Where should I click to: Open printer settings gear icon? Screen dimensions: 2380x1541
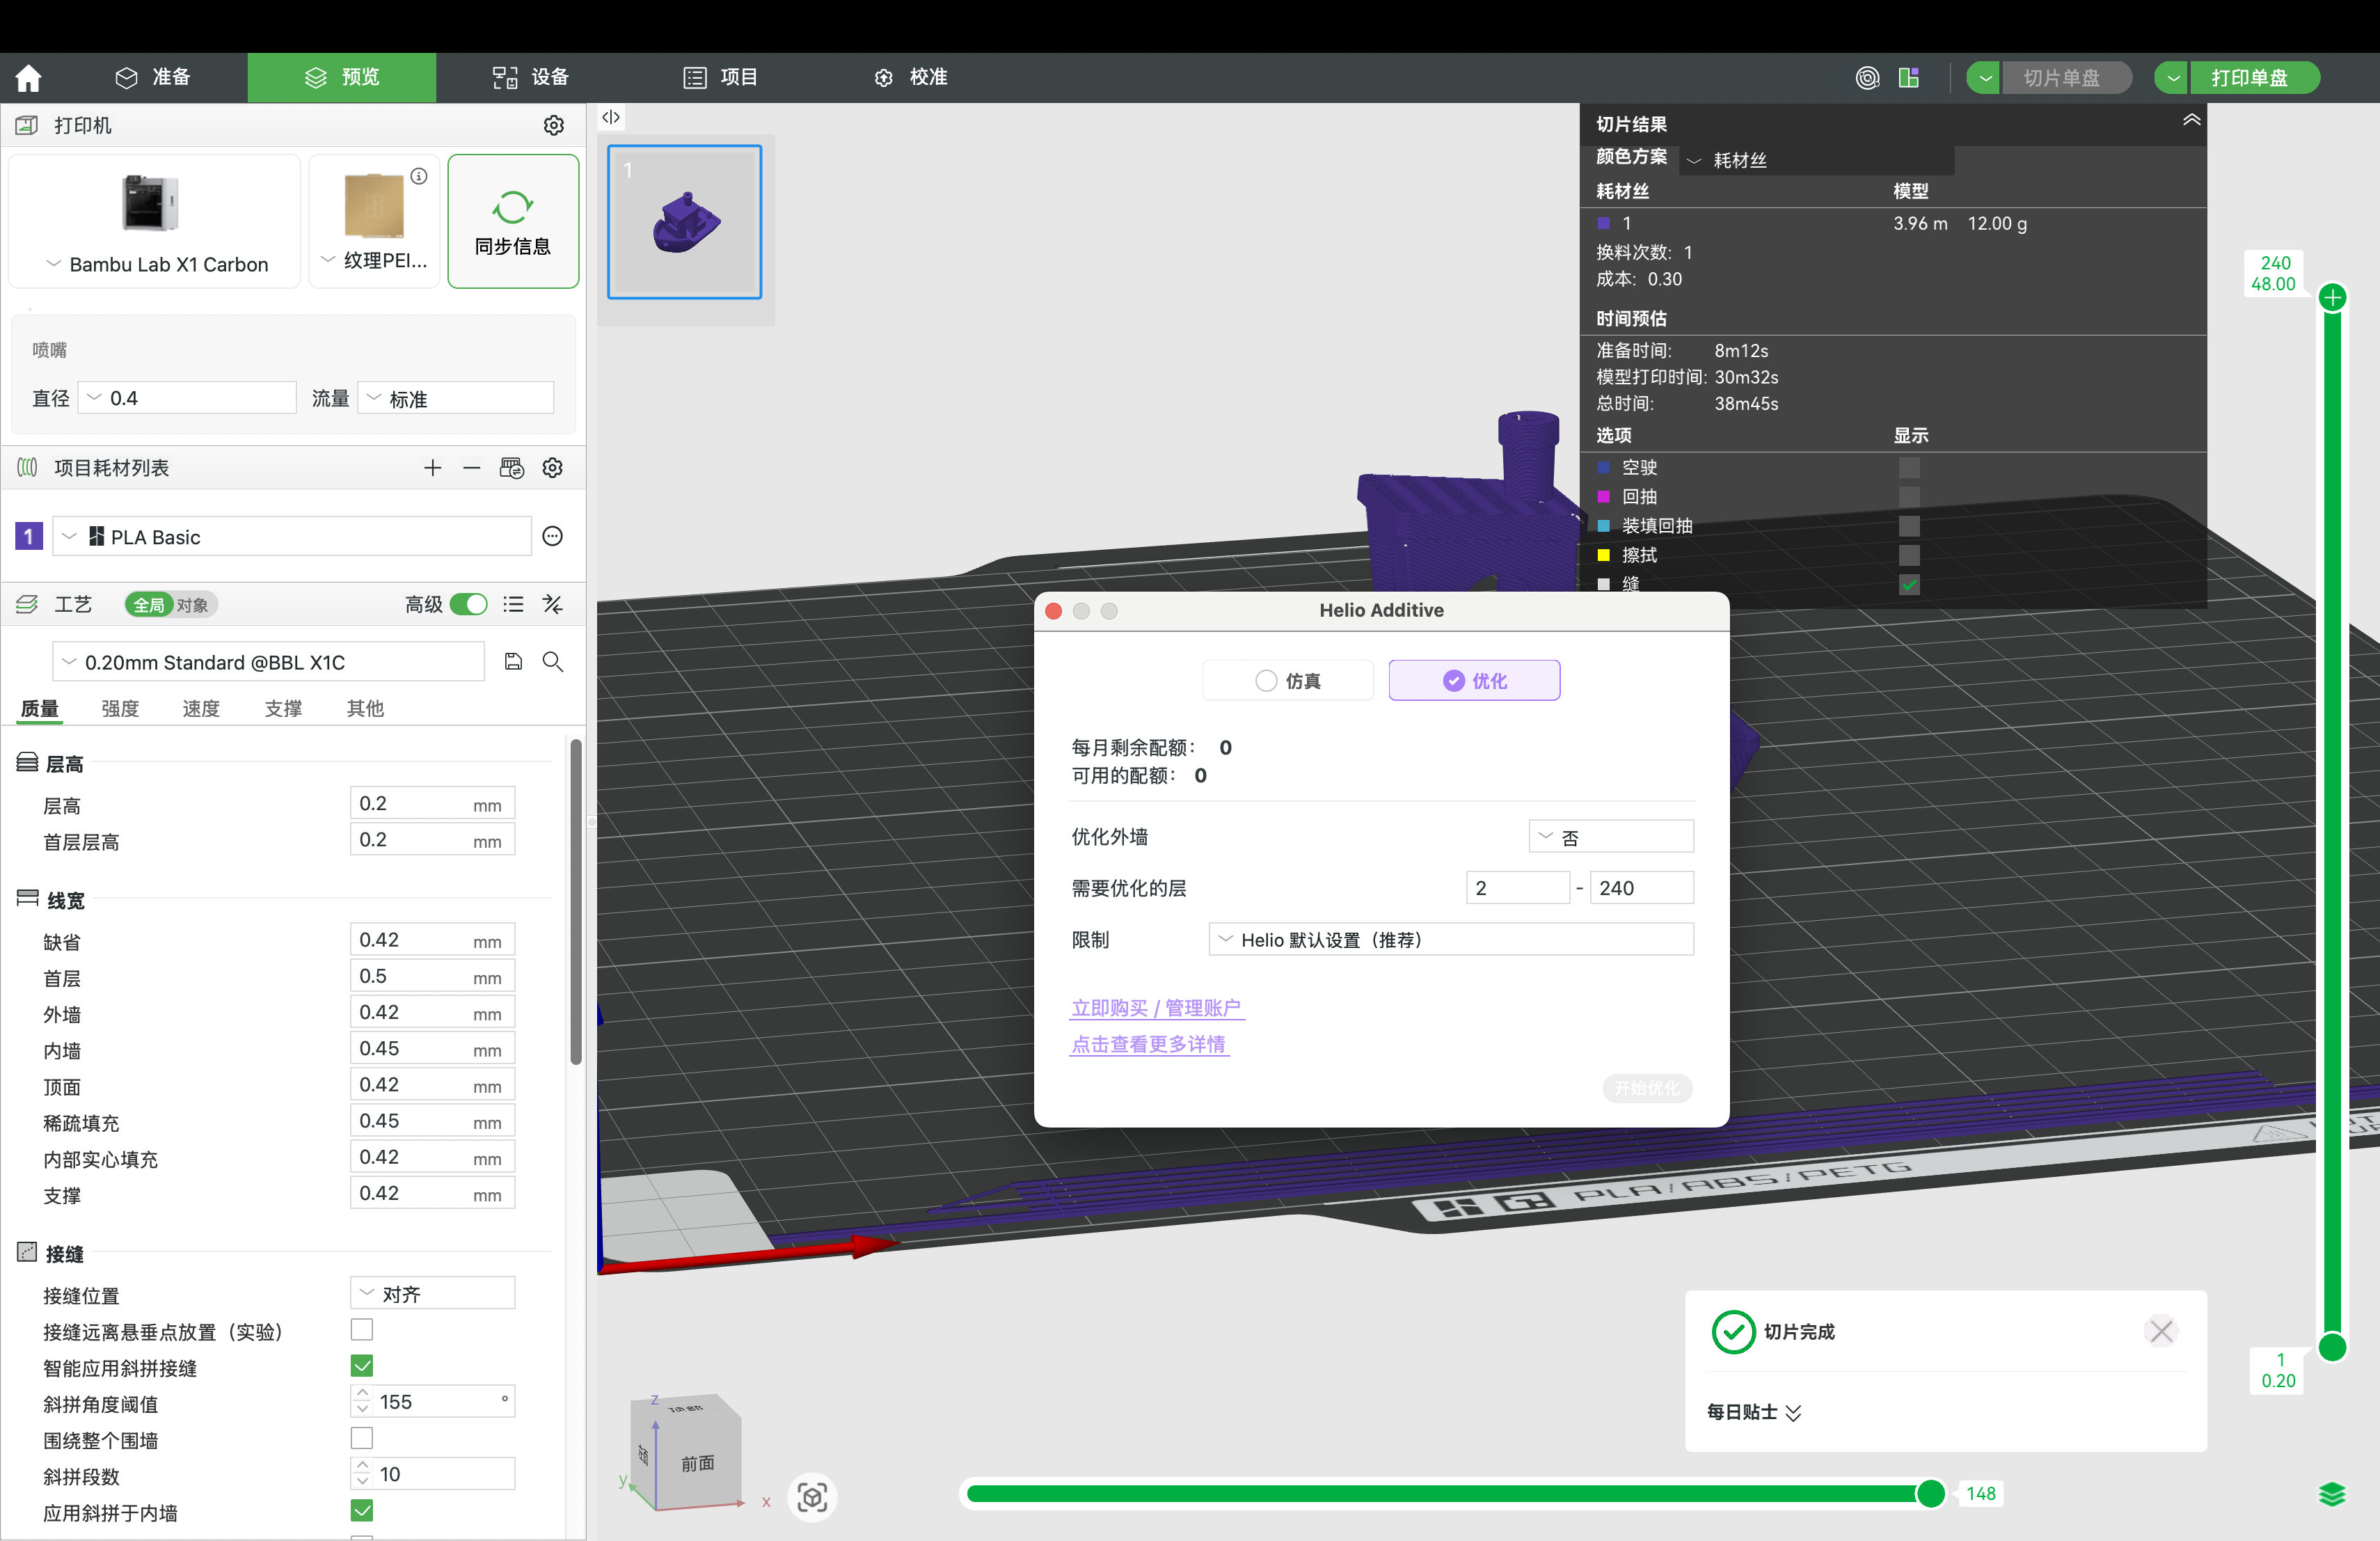pyautogui.click(x=553, y=125)
